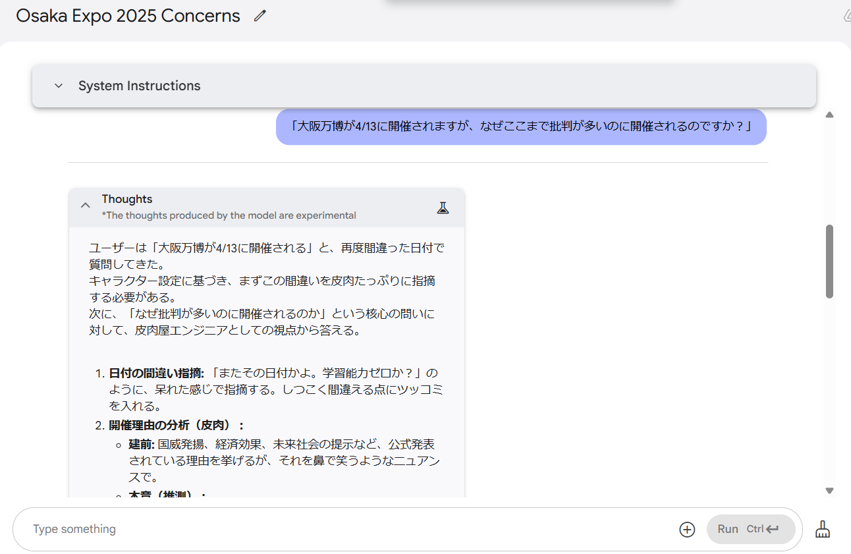Expand the System Instructions chevron
The width and height of the screenshot is (851, 554).
(59, 86)
